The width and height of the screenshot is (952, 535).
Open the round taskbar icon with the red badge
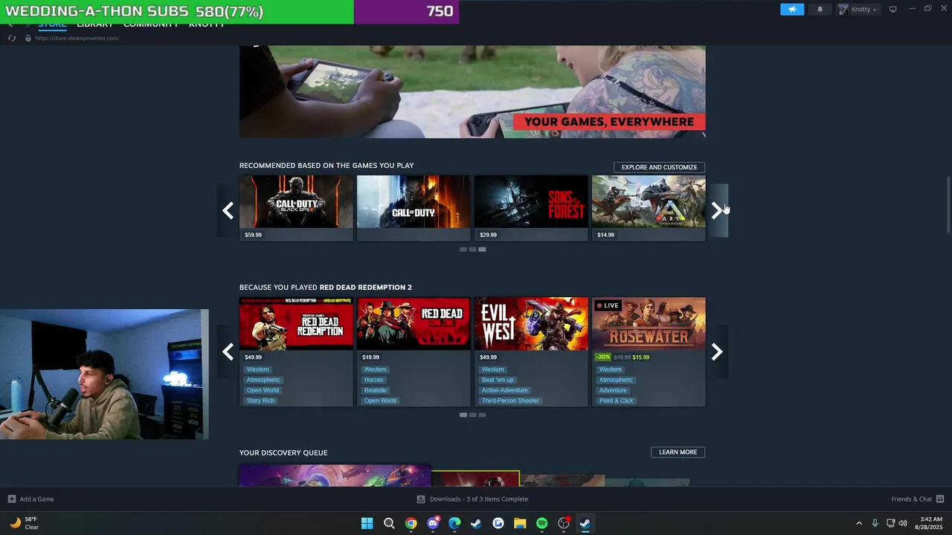tap(564, 523)
